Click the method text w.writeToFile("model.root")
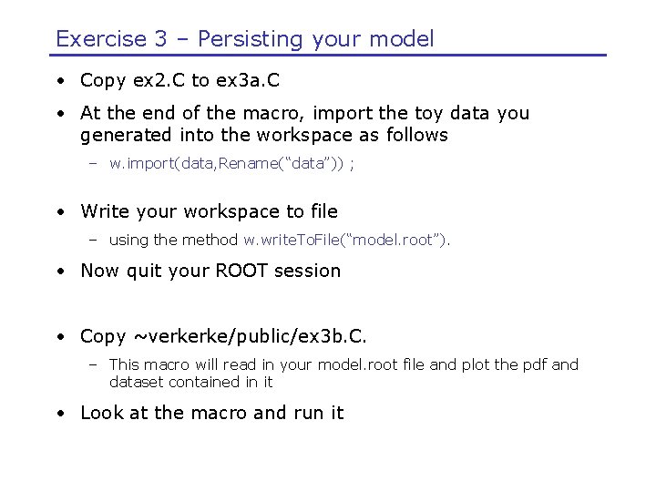The height and width of the screenshot is (492, 656). tap(346, 241)
